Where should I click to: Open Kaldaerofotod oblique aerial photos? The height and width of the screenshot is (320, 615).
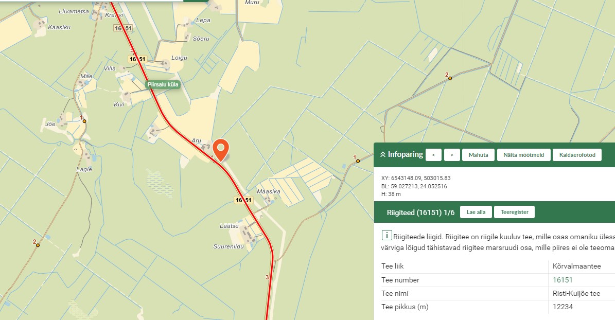point(577,155)
